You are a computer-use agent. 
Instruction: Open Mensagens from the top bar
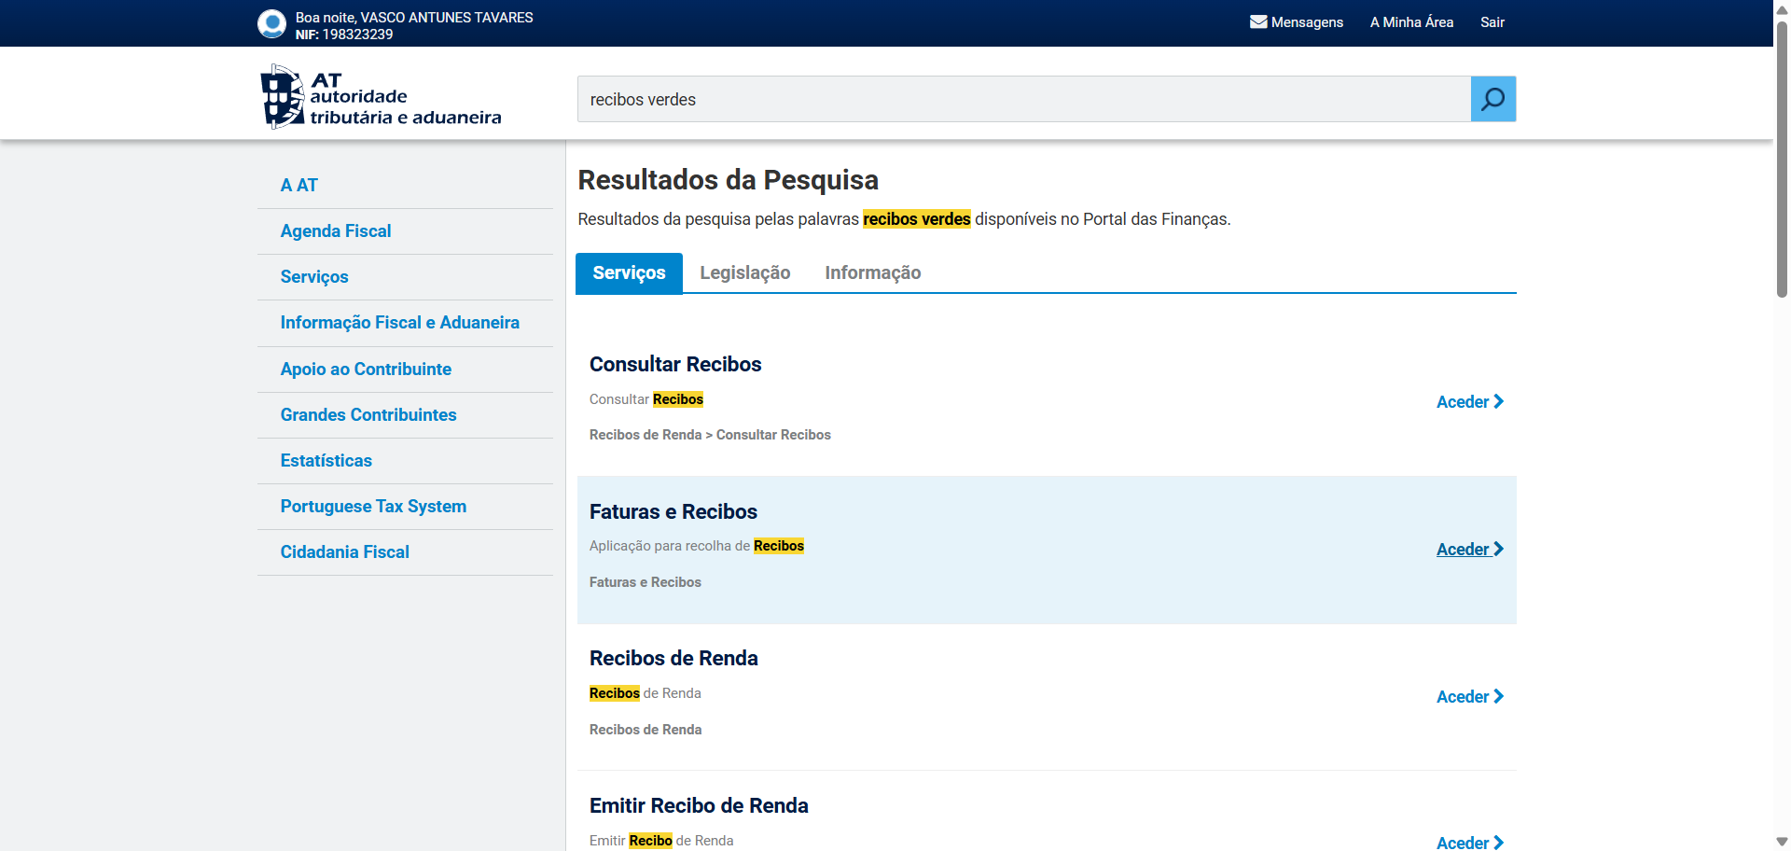click(x=1297, y=22)
